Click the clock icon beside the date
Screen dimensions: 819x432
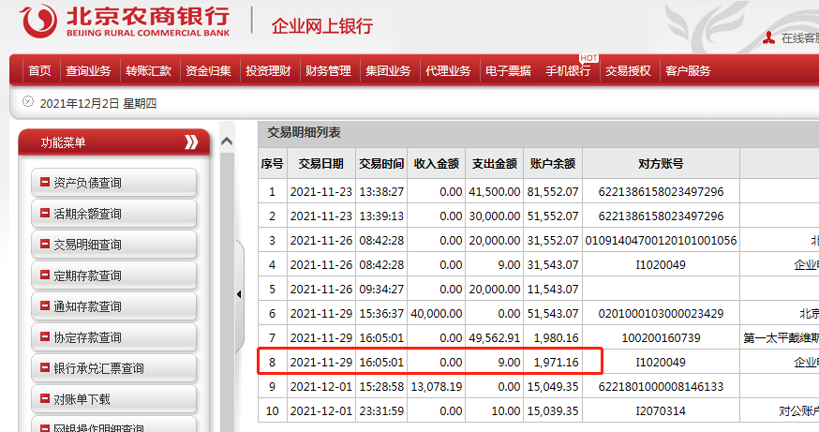coord(27,102)
